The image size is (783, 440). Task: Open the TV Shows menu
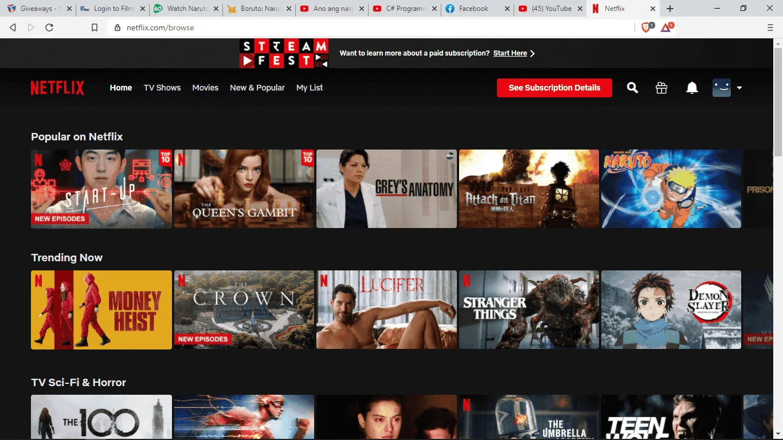pos(162,88)
